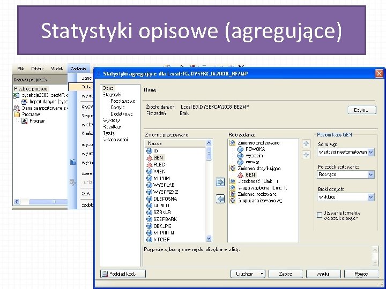Close the Statystyki agregujące dialog

[x=379, y=73]
